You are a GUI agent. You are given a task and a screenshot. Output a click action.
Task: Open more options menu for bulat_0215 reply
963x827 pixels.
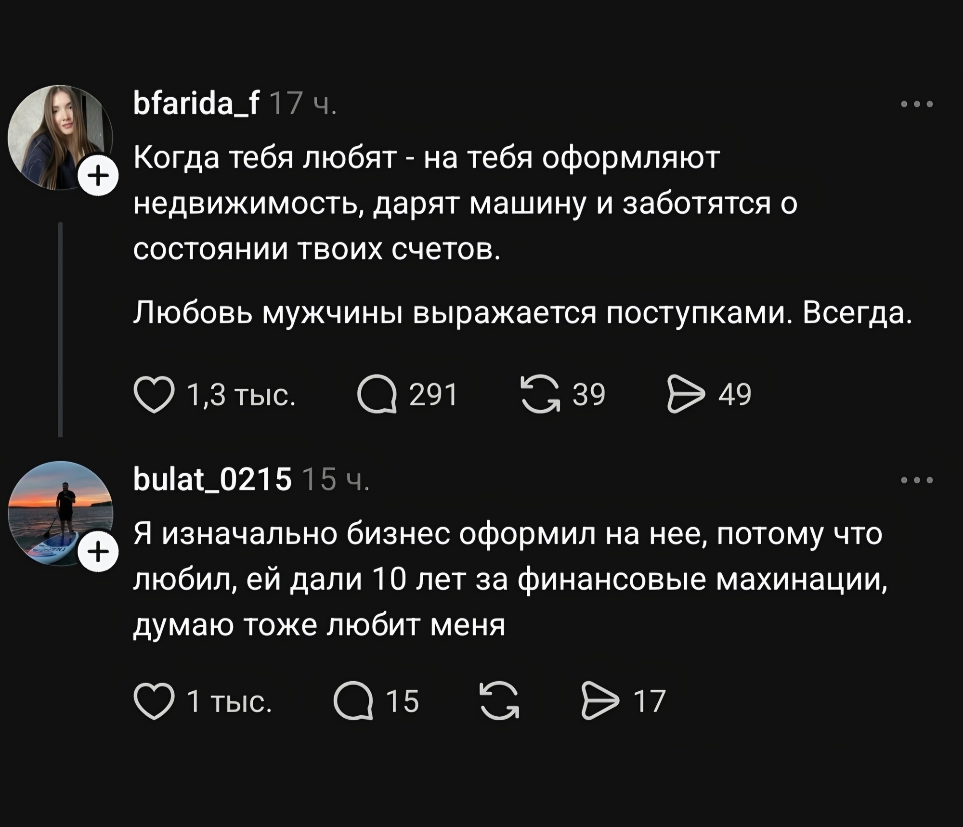coord(917,480)
